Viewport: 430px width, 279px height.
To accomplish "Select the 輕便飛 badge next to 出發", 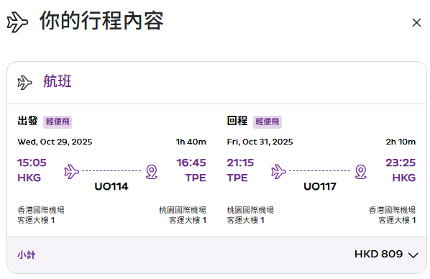I will tap(58, 122).
